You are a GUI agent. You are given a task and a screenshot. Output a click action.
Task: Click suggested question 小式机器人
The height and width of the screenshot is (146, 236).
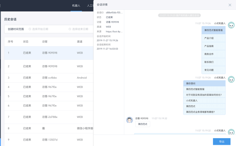pos(204,100)
